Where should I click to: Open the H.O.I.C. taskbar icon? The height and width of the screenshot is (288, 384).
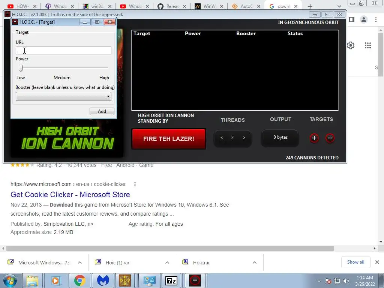[195, 280]
